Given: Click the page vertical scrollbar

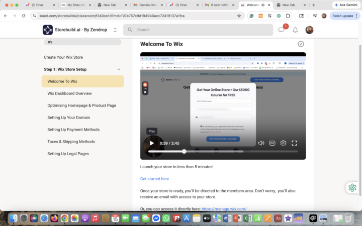Looking at the screenshot, I should click(360, 120).
